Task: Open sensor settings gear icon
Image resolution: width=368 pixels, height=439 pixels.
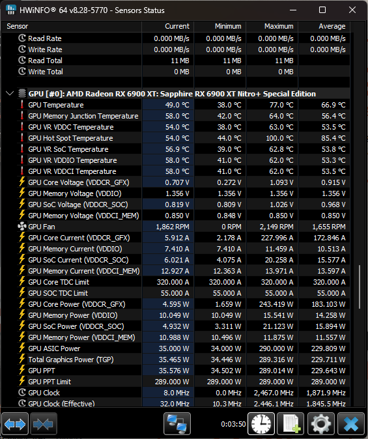Action: [321, 424]
